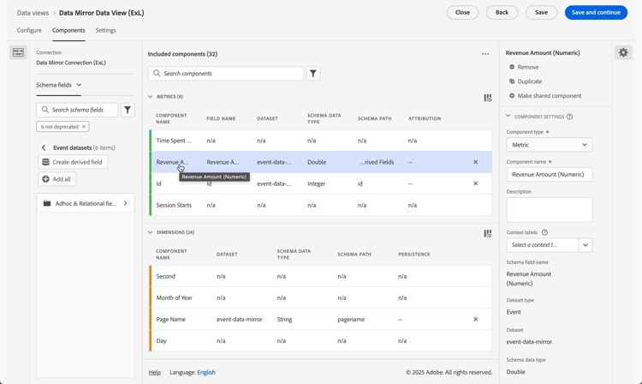Click Create derived field button
This screenshot has height=384, width=642.
(x=73, y=162)
